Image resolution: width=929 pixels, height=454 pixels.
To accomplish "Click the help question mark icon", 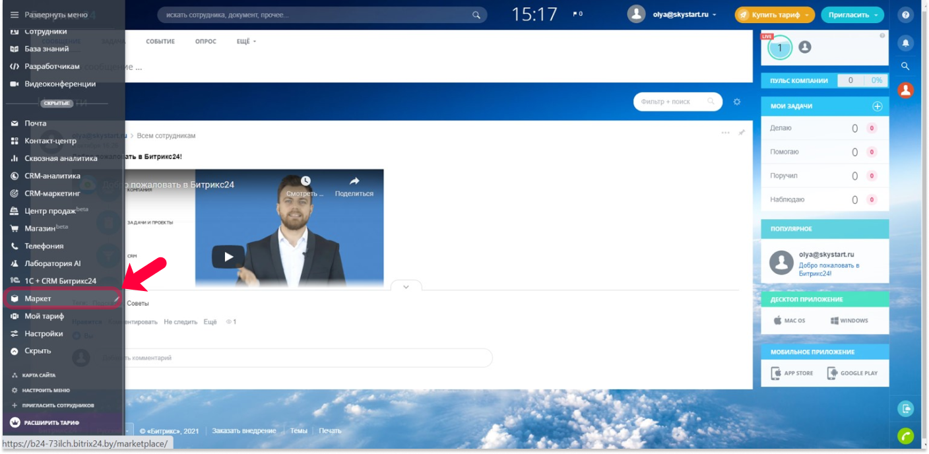I will point(906,15).
